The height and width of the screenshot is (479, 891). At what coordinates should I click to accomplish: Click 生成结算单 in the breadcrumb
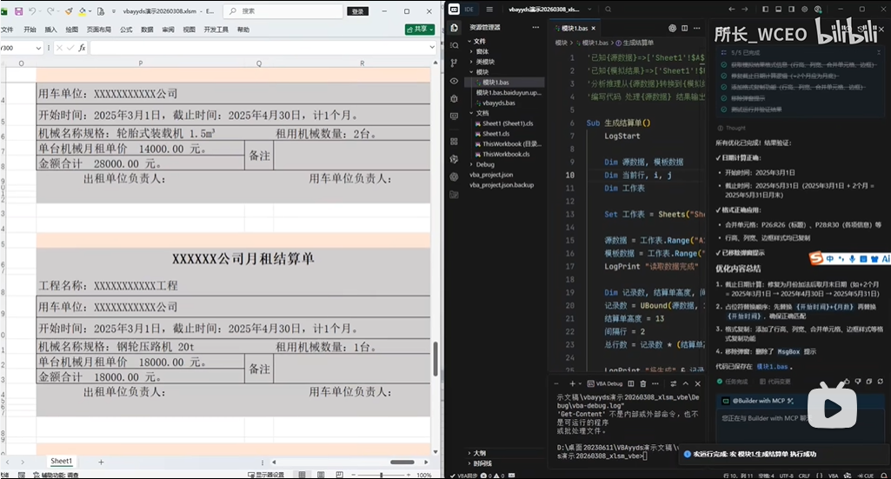[x=638, y=43]
